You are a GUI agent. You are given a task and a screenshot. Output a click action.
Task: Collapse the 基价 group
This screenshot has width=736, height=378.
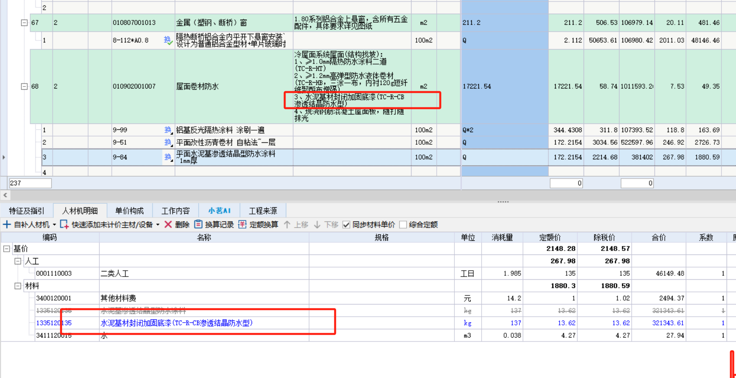pyautogui.click(x=7, y=249)
